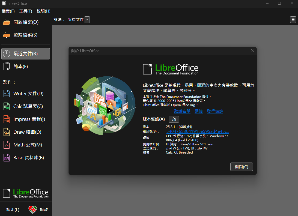The width and height of the screenshot is (298, 216).
Task: Click the Templates page icon
Action: tap(7, 67)
